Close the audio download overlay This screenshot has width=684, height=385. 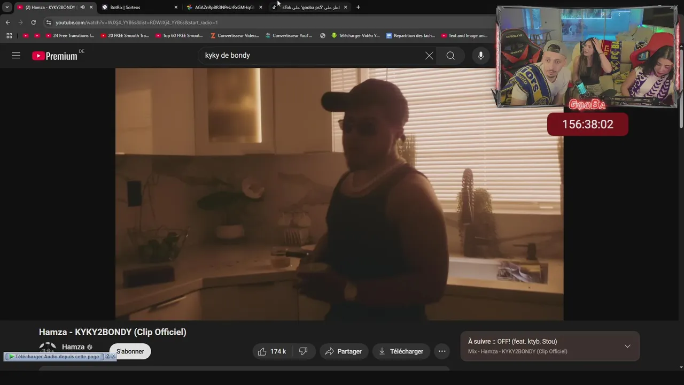pyautogui.click(x=113, y=357)
